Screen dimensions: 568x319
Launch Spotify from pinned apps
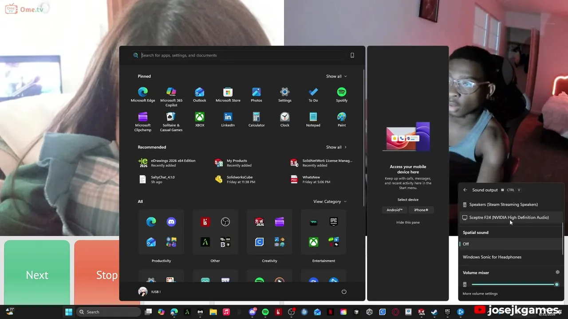342,95
